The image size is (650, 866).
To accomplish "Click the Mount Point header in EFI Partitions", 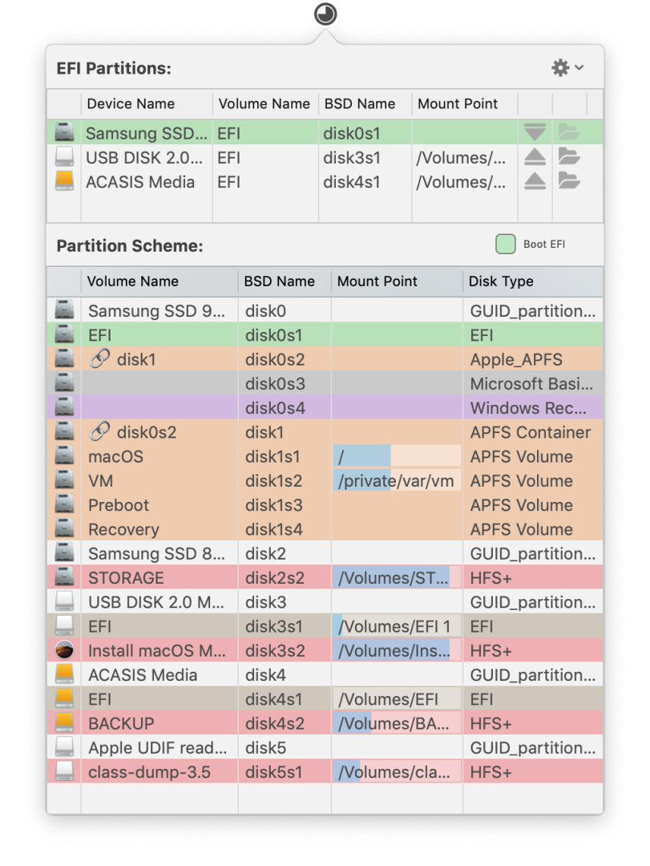I will point(458,103).
